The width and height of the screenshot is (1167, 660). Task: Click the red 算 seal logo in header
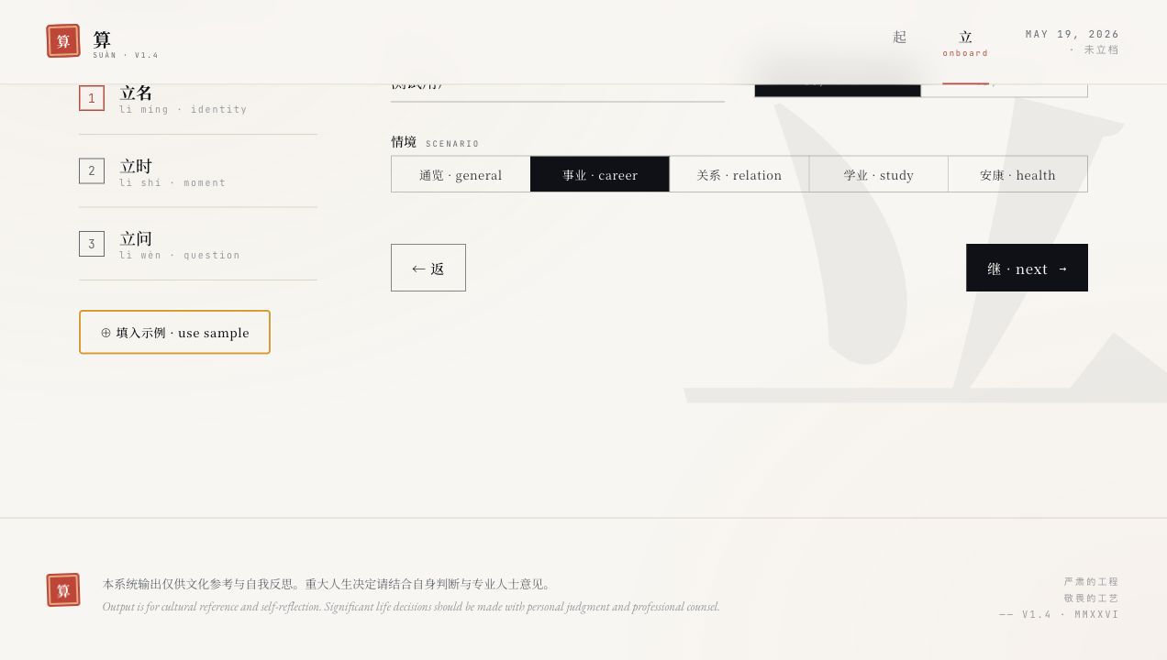point(63,41)
